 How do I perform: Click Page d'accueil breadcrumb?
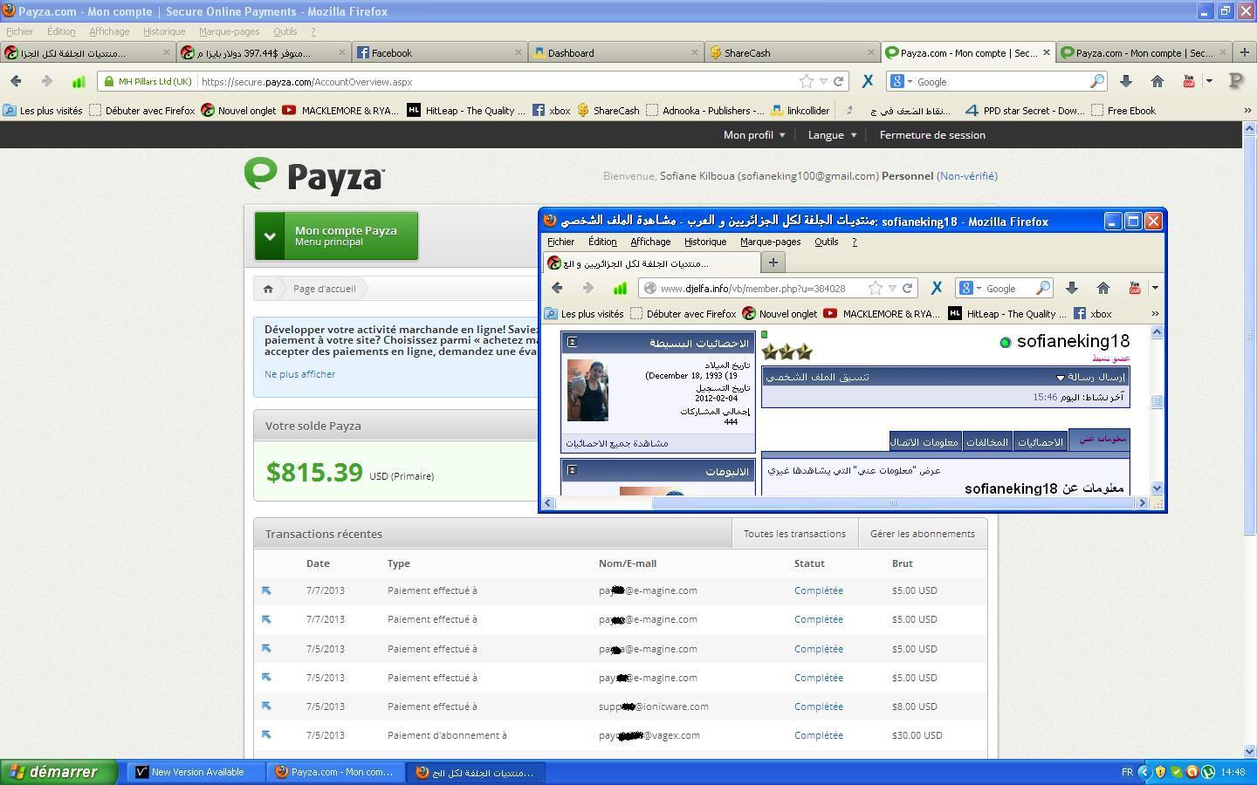325,289
